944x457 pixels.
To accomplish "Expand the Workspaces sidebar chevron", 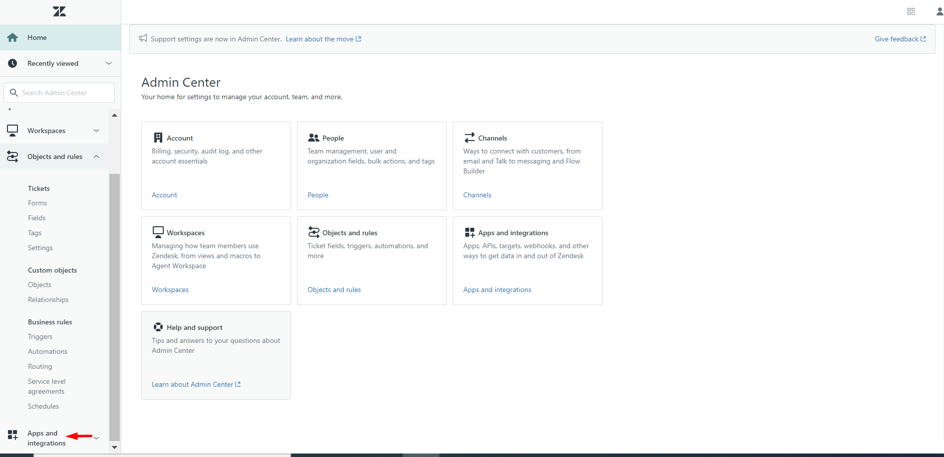I will (x=96, y=131).
